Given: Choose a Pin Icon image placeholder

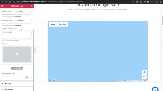Looking at the screenshot, I should (17, 54).
